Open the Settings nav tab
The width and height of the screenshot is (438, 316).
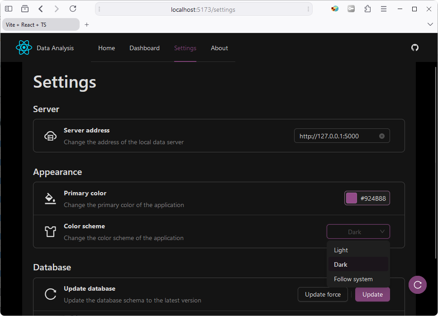[x=185, y=48]
